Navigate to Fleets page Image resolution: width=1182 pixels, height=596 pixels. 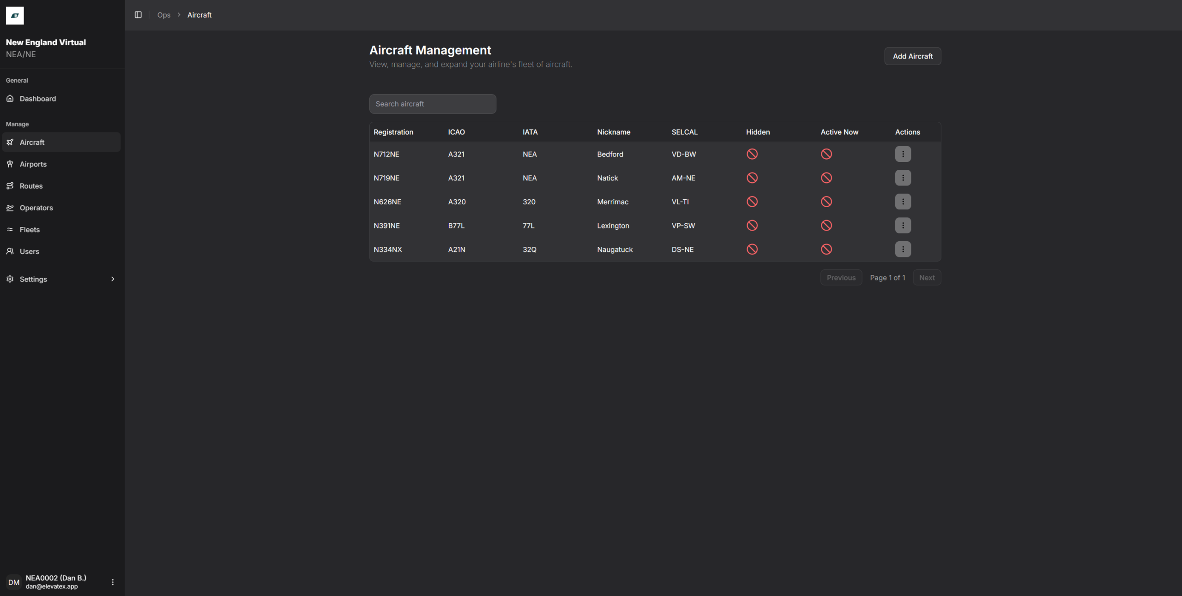30,230
